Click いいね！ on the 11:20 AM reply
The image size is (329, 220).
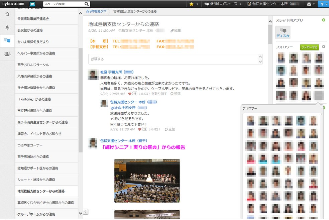click(x=155, y=129)
